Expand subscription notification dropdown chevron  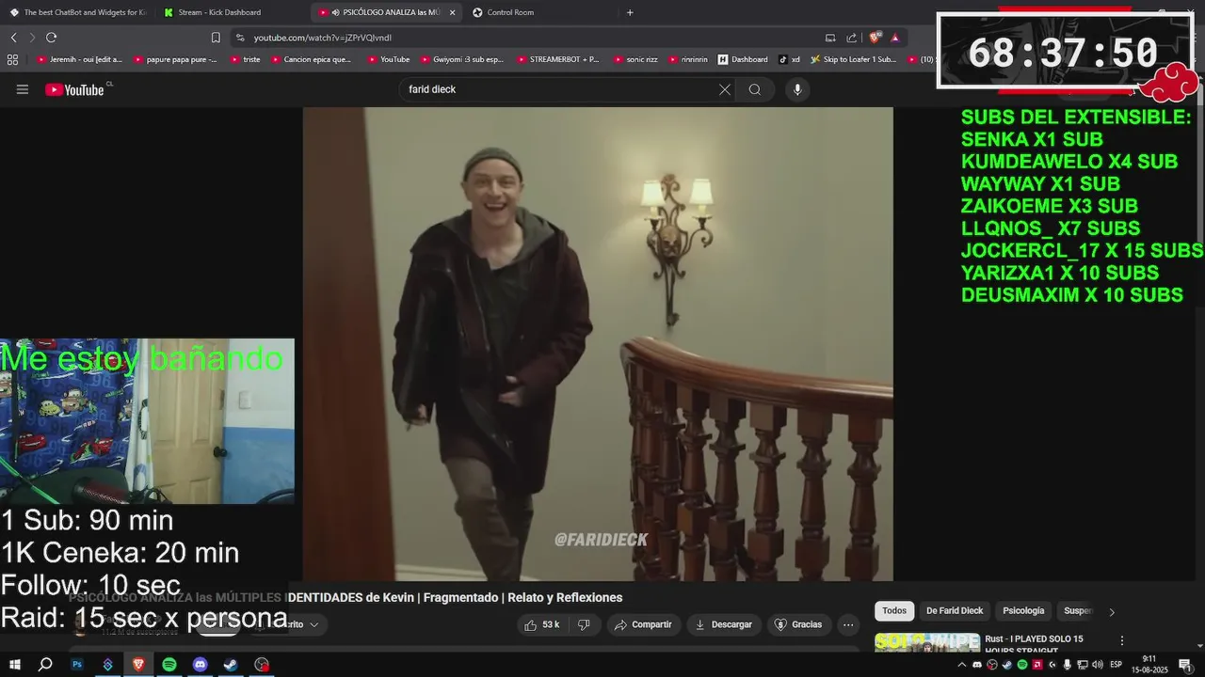[x=314, y=624]
